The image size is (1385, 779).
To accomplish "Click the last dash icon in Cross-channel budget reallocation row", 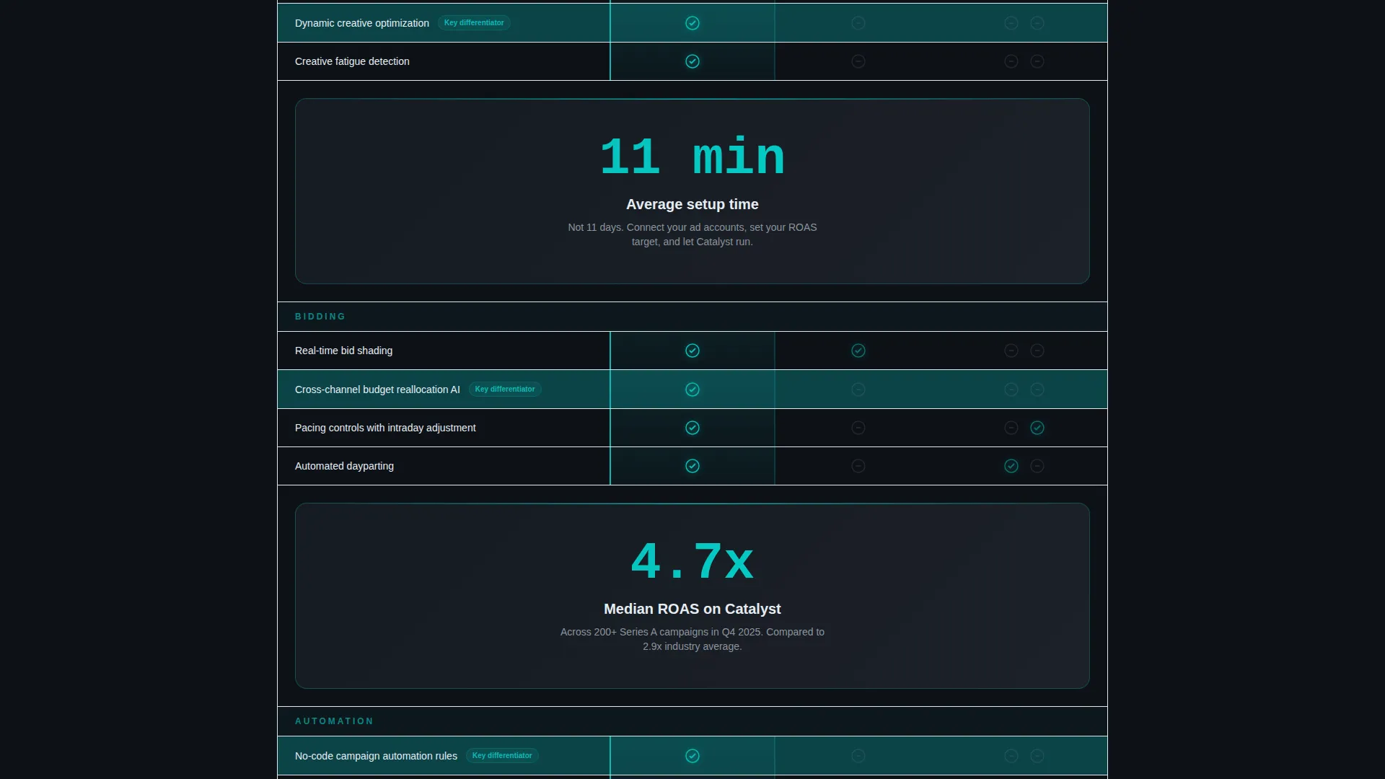I will click(x=1037, y=389).
